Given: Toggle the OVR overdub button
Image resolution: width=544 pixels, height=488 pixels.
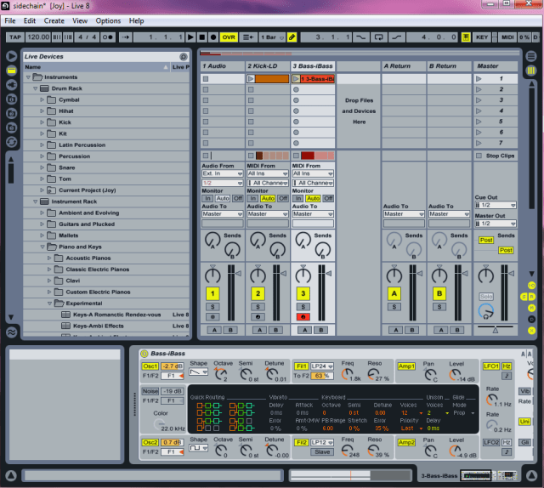Looking at the screenshot, I should point(229,37).
